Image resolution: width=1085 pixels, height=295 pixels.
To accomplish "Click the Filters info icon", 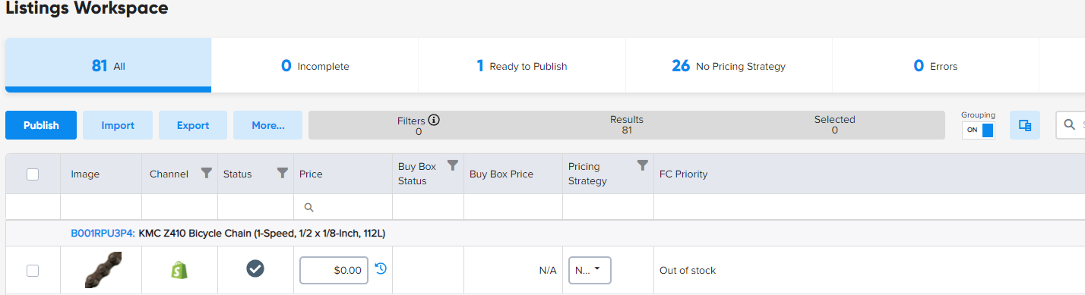I will [x=435, y=120].
